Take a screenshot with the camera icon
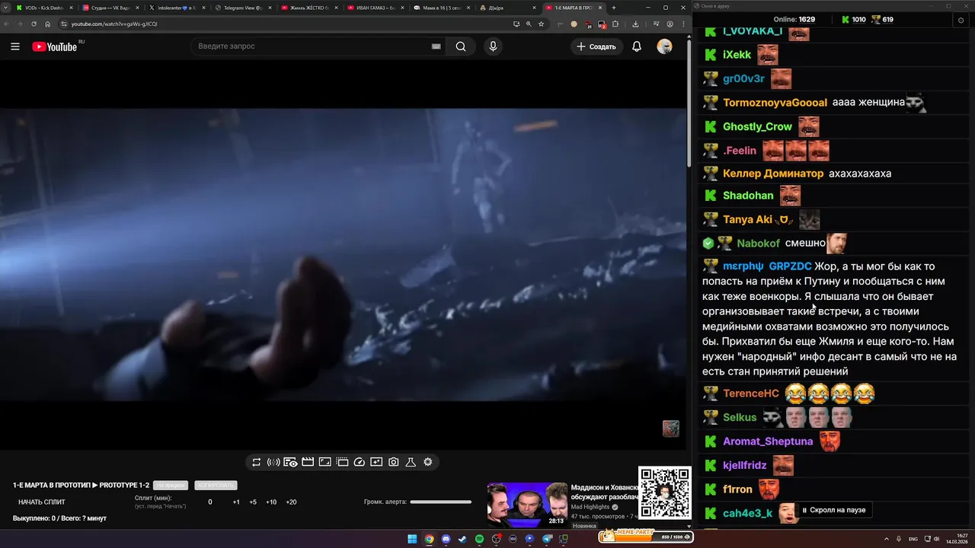Image resolution: width=975 pixels, height=548 pixels. [x=393, y=462]
